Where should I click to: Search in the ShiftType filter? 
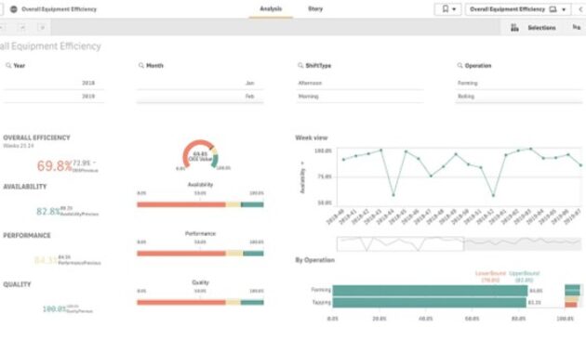pos(300,65)
